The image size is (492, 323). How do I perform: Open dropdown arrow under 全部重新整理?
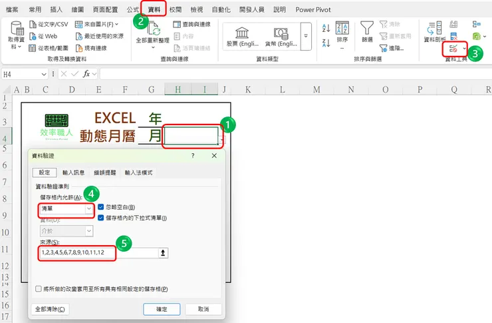(x=153, y=47)
